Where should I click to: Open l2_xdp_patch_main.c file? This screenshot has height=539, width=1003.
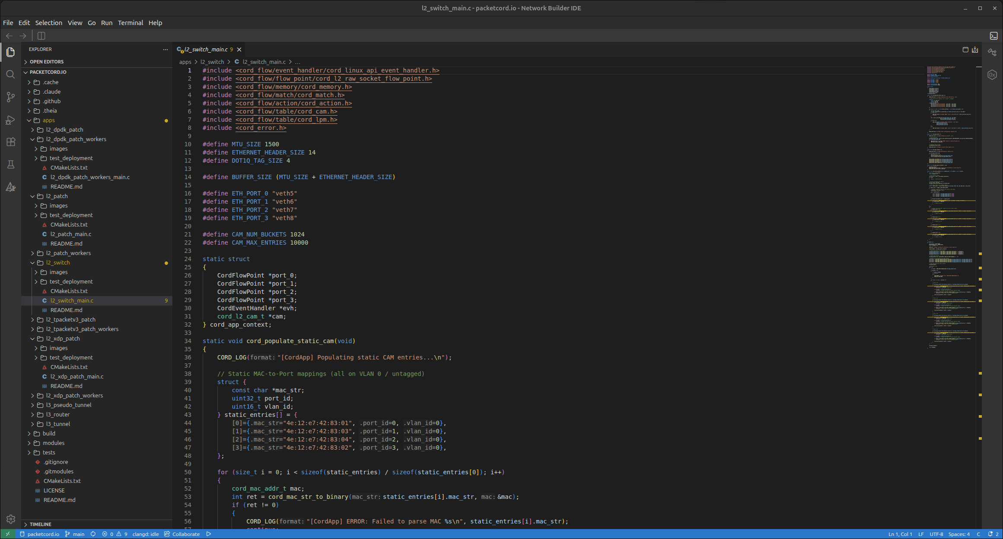[97, 377]
